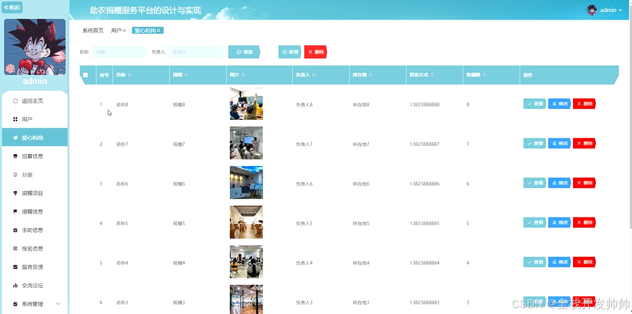Open the image thumbnail for 名称7
The height and width of the screenshot is (314, 632).
[246, 143]
